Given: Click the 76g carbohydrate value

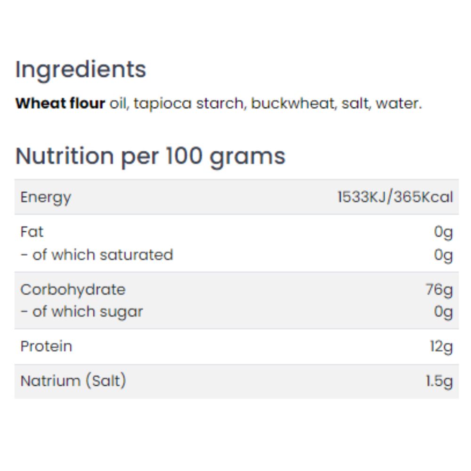Looking at the screenshot, I should 439,291.
